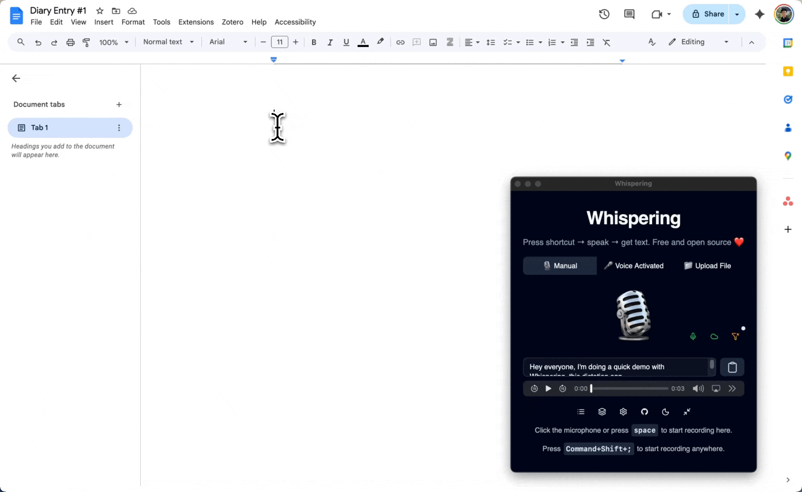Play the recorded audio in Whispering
Screen dimensions: 802x492
tap(548, 389)
